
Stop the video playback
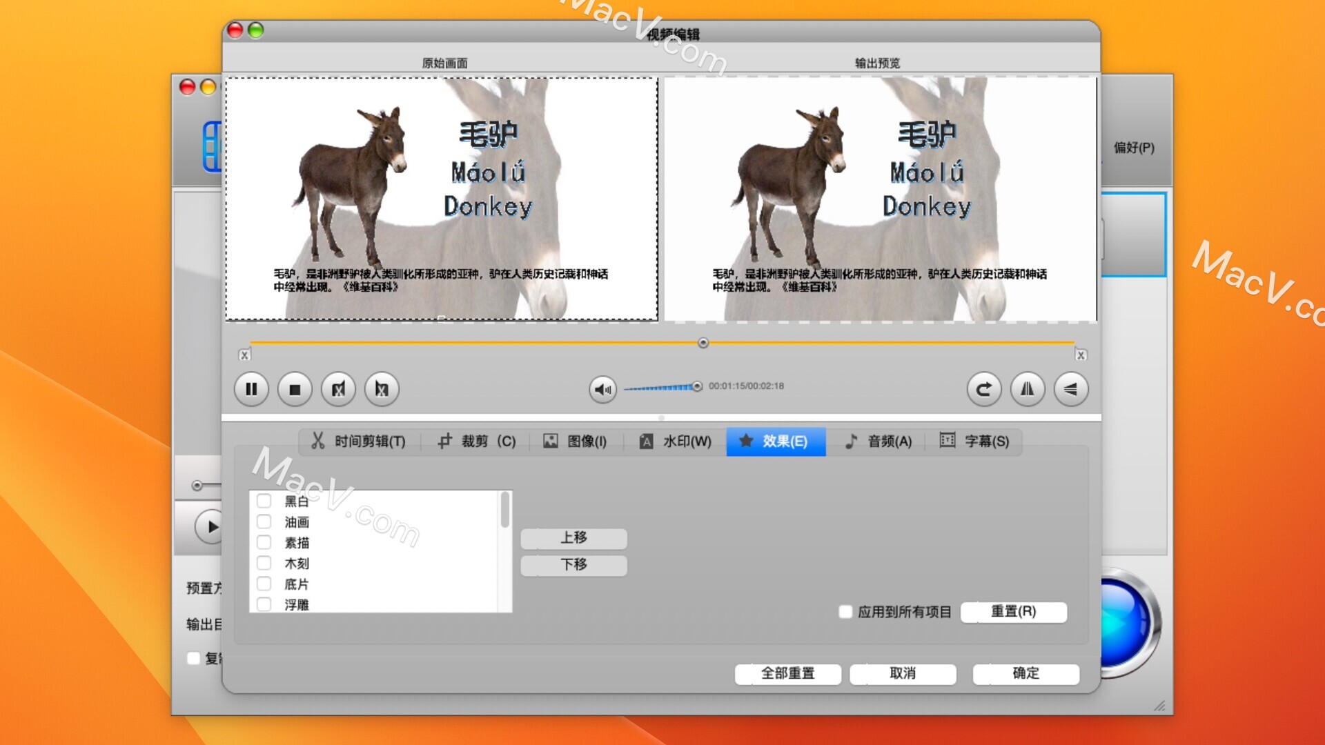[x=295, y=389]
